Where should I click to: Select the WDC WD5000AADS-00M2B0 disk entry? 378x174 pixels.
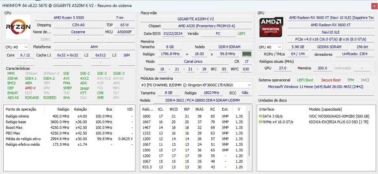click(339, 116)
